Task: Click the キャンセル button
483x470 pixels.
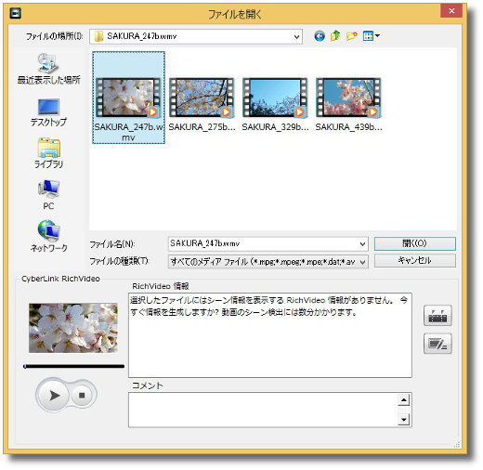Action: (x=414, y=261)
